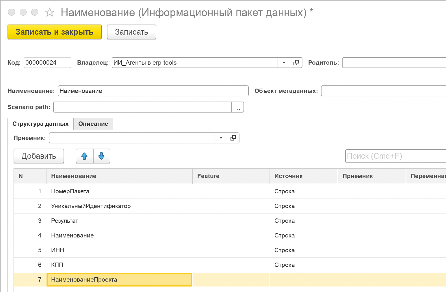
Task: Sort by Feature column header
Action: pos(231,176)
